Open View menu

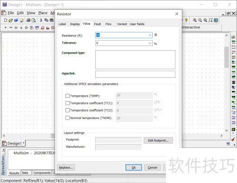point(31,13)
